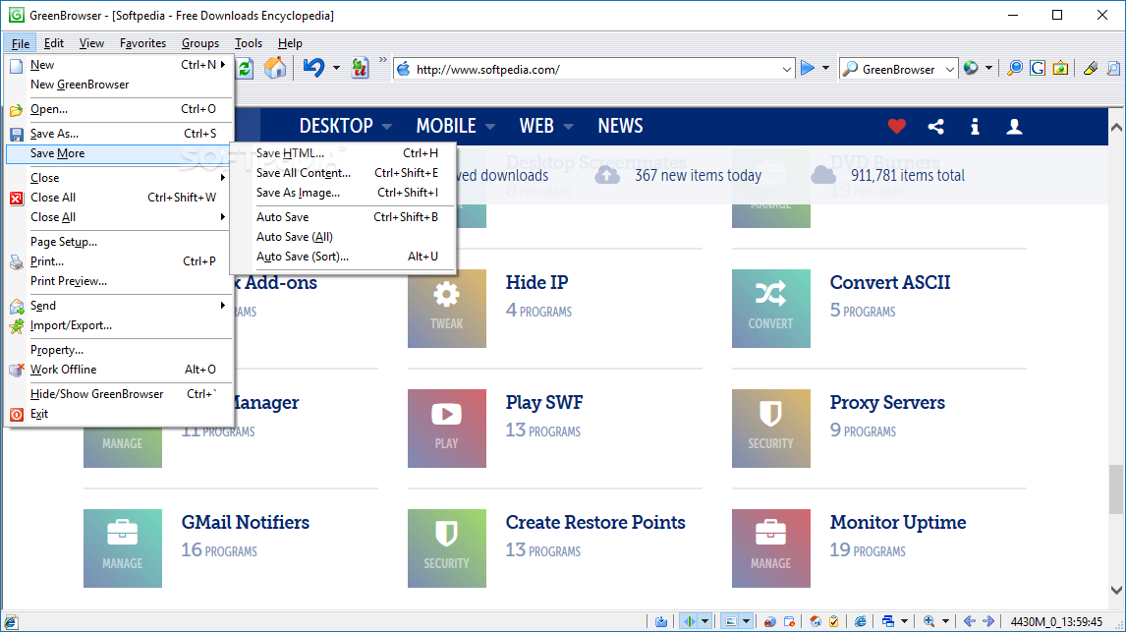Open the dropdown beside the Go arrow

pyautogui.click(x=825, y=69)
